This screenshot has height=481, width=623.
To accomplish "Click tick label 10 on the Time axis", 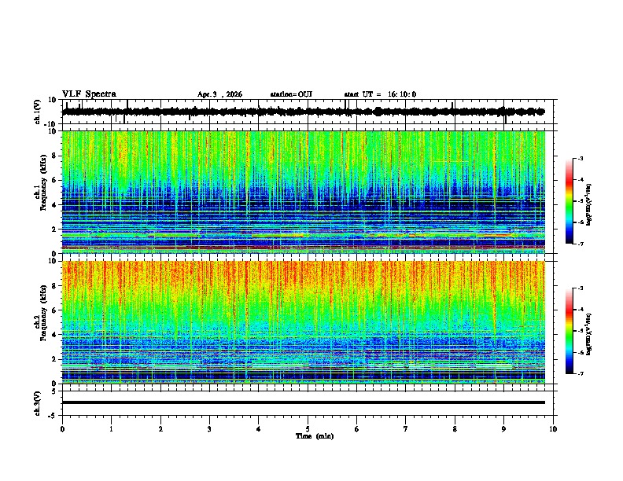I will (x=553, y=429).
